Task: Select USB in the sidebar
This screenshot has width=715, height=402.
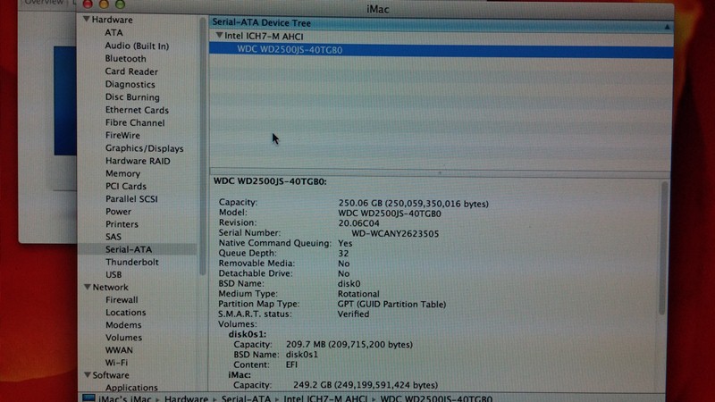Action: pyautogui.click(x=114, y=274)
